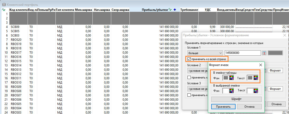Click Отмена in Формат ячеек dialog
Image resolution: width=289 pixels, height=114 pixels.
(x=249, y=106)
